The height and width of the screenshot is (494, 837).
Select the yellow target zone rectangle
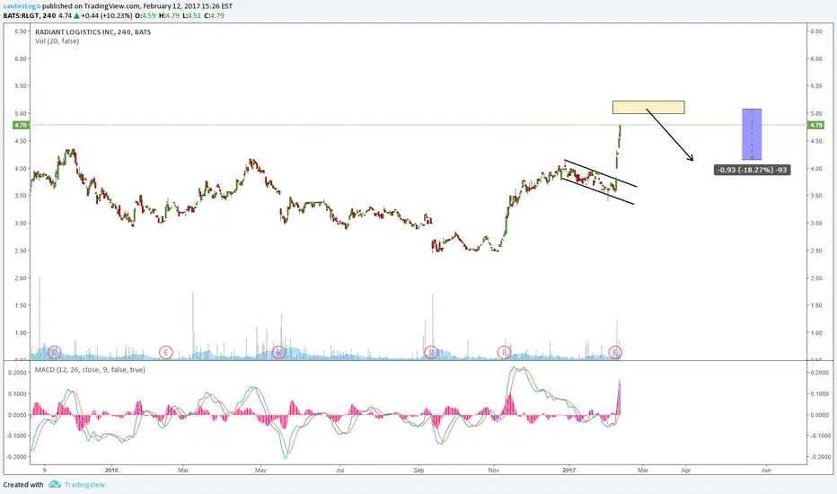[x=648, y=108]
